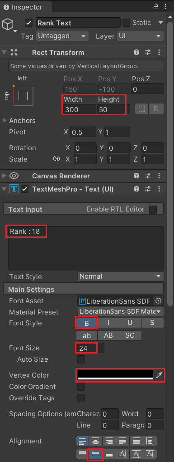Open the Static dropdown arrow
Image resolution: width=174 pixels, height=462 pixels.
pyautogui.click(x=160, y=23)
